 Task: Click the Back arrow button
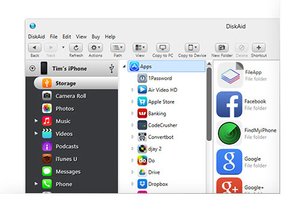(35, 47)
